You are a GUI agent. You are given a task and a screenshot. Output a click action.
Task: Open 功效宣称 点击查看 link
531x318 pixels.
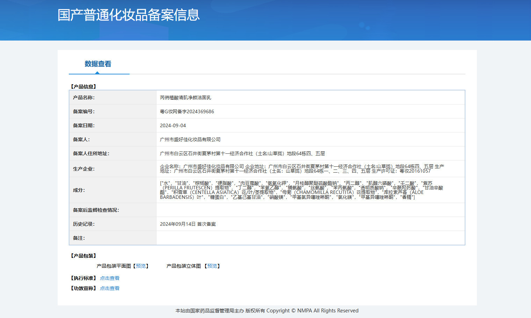pyautogui.click(x=110, y=288)
